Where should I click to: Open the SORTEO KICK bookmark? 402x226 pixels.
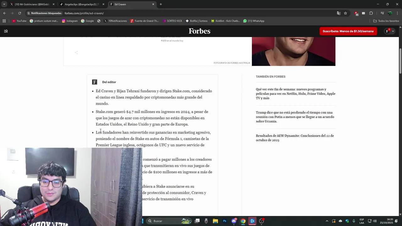click(172, 21)
